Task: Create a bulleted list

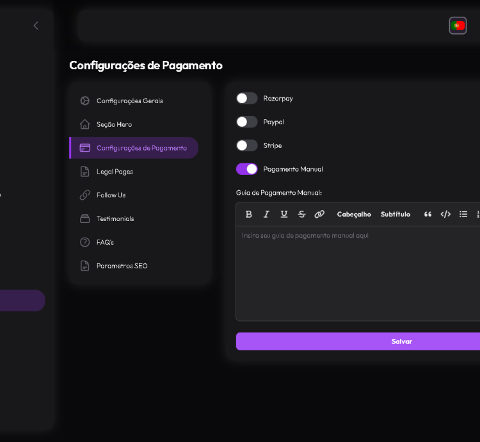Action: [463, 214]
